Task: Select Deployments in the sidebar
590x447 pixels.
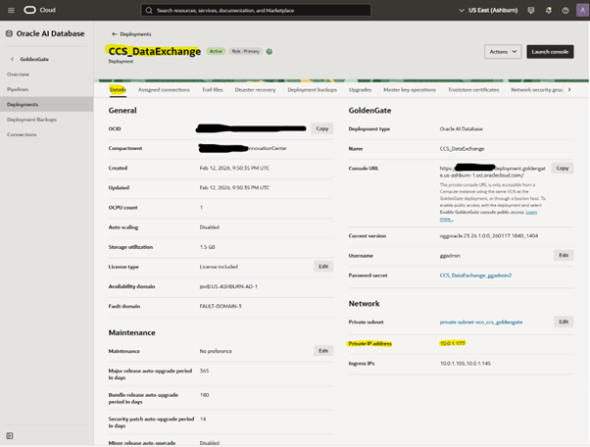Action: (x=47, y=104)
